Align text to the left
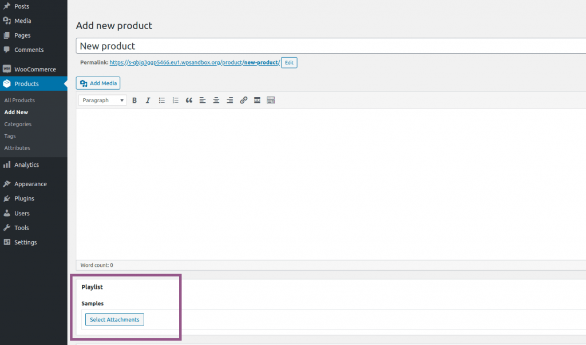The width and height of the screenshot is (586, 345). click(203, 101)
